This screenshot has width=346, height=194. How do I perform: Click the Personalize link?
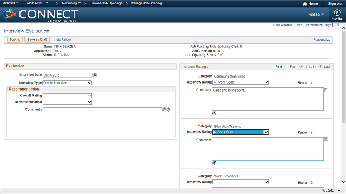coord(322,39)
